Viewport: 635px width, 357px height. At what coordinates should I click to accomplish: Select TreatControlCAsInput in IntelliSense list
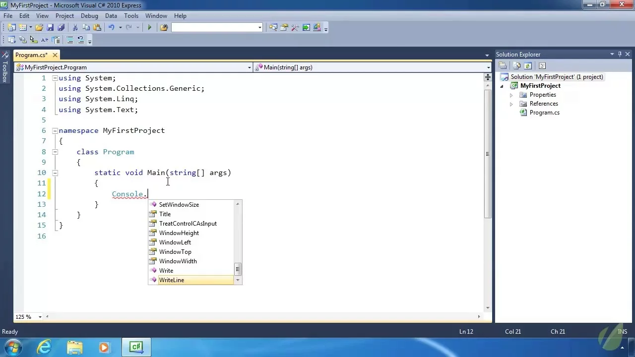191,224
